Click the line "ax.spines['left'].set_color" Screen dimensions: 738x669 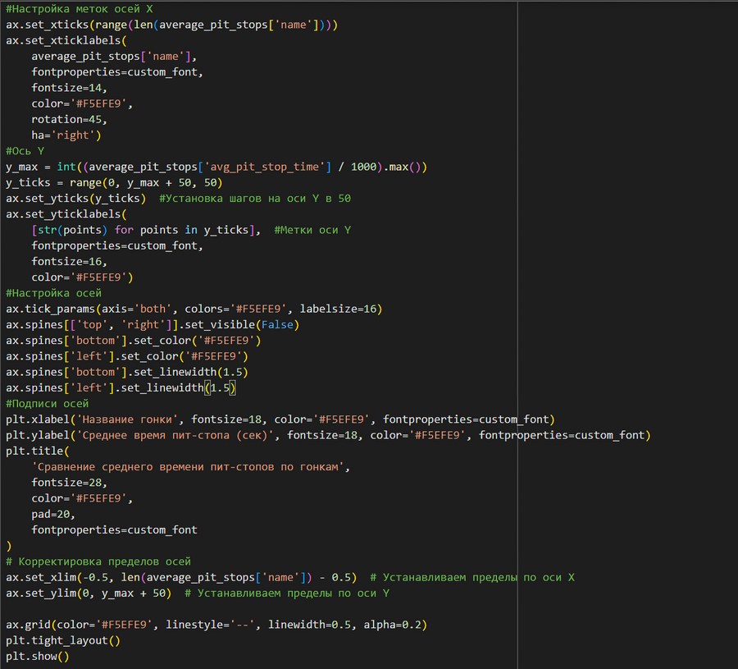[127, 356]
